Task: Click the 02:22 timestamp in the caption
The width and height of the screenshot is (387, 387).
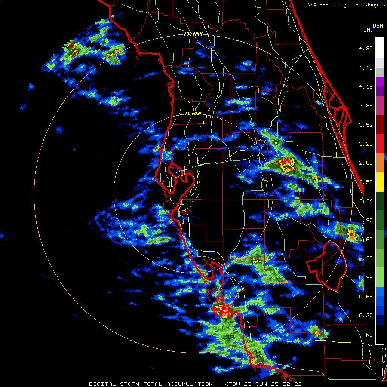Action: point(293,384)
